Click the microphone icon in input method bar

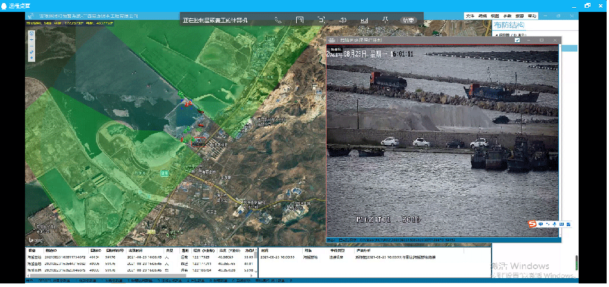coord(555,224)
